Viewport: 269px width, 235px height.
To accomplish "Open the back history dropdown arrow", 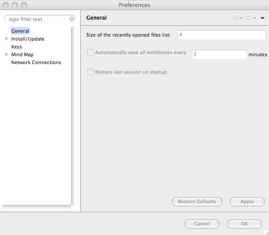I will click(x=241, y=18).
